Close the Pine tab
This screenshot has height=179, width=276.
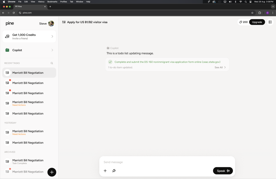pos(45,6)
